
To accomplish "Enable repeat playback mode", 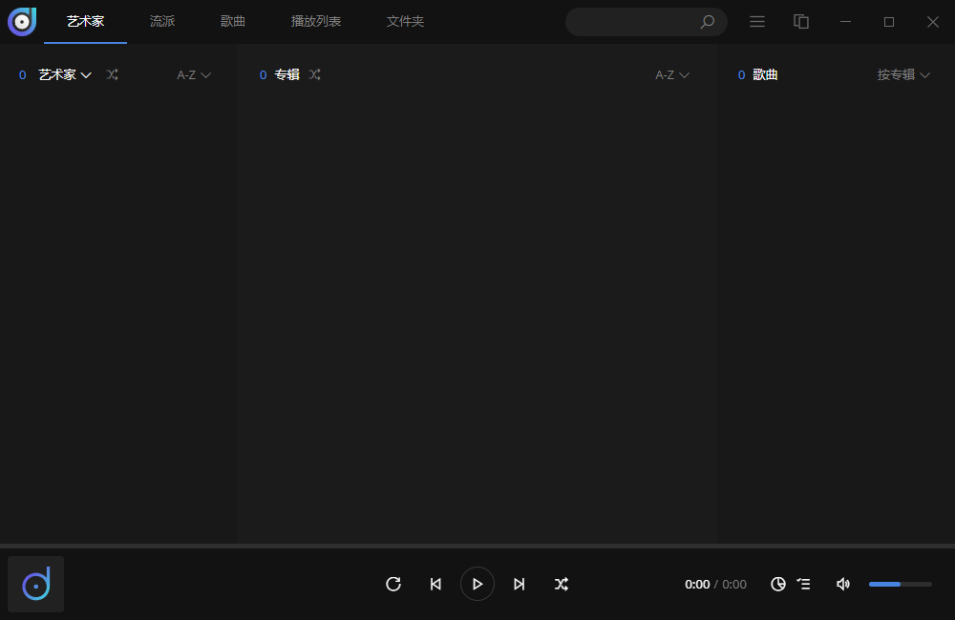I will (x=393, y=584).
